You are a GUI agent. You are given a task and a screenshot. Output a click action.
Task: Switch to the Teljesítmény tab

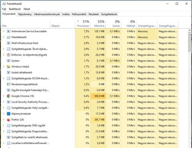click(x=25, y=14)
